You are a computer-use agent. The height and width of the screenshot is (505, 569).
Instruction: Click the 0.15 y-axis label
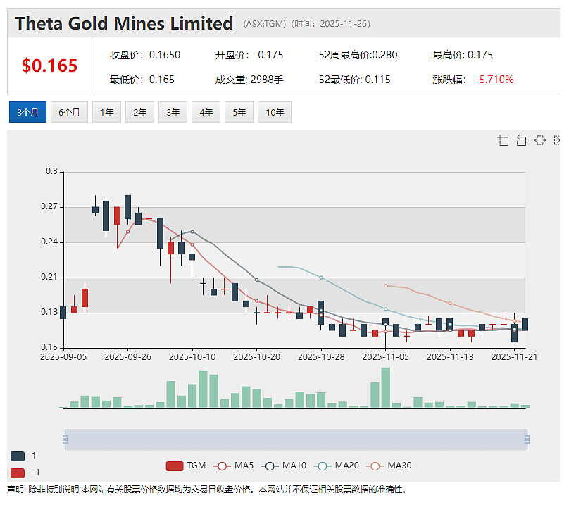49,347
